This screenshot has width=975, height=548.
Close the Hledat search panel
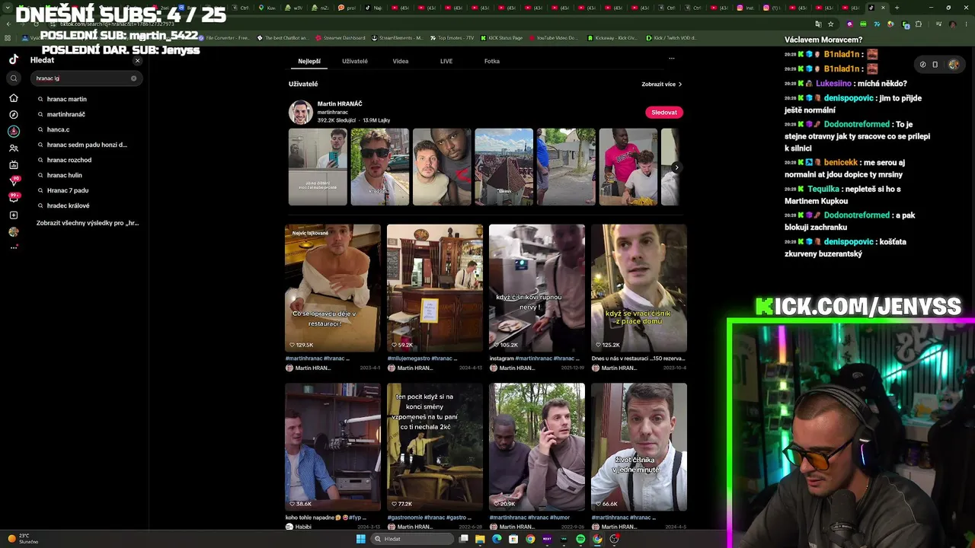tap(137, 61)
